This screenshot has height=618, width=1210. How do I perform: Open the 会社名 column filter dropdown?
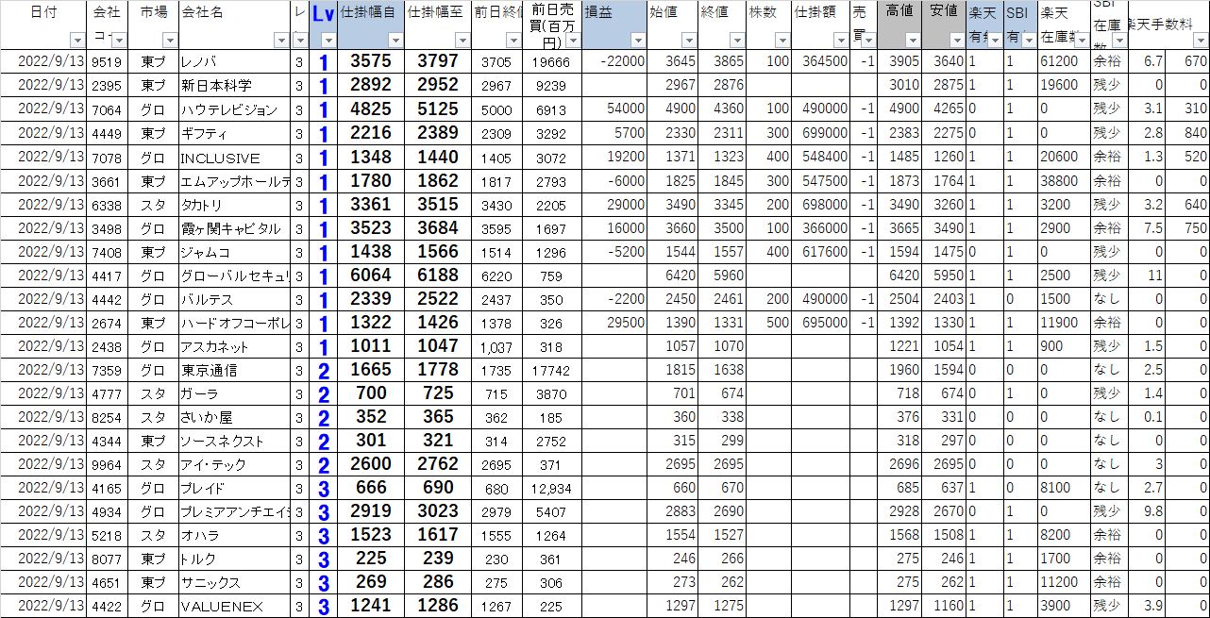281,41
